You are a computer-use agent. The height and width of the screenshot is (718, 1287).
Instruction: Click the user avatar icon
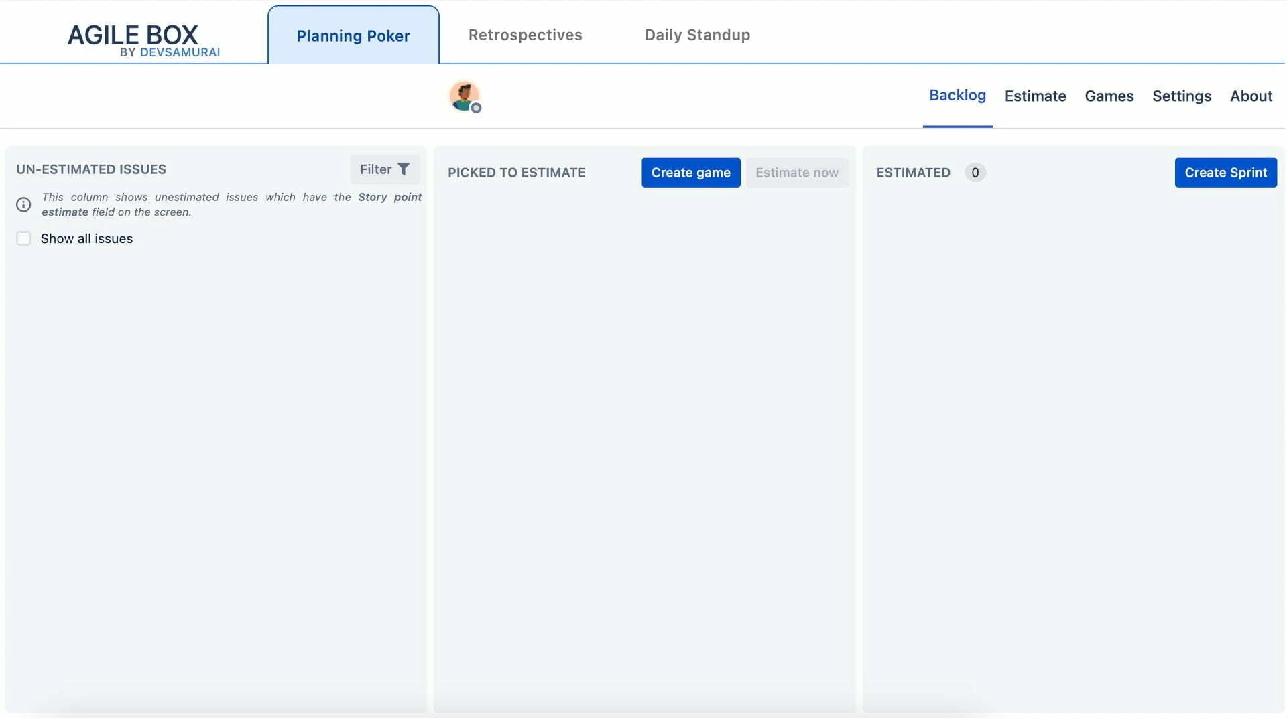pos(465,96)
